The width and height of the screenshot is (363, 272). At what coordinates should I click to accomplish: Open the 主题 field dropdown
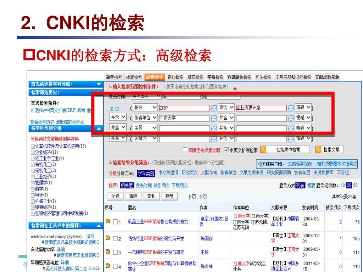pyautogui.click(x=145, y=127)
